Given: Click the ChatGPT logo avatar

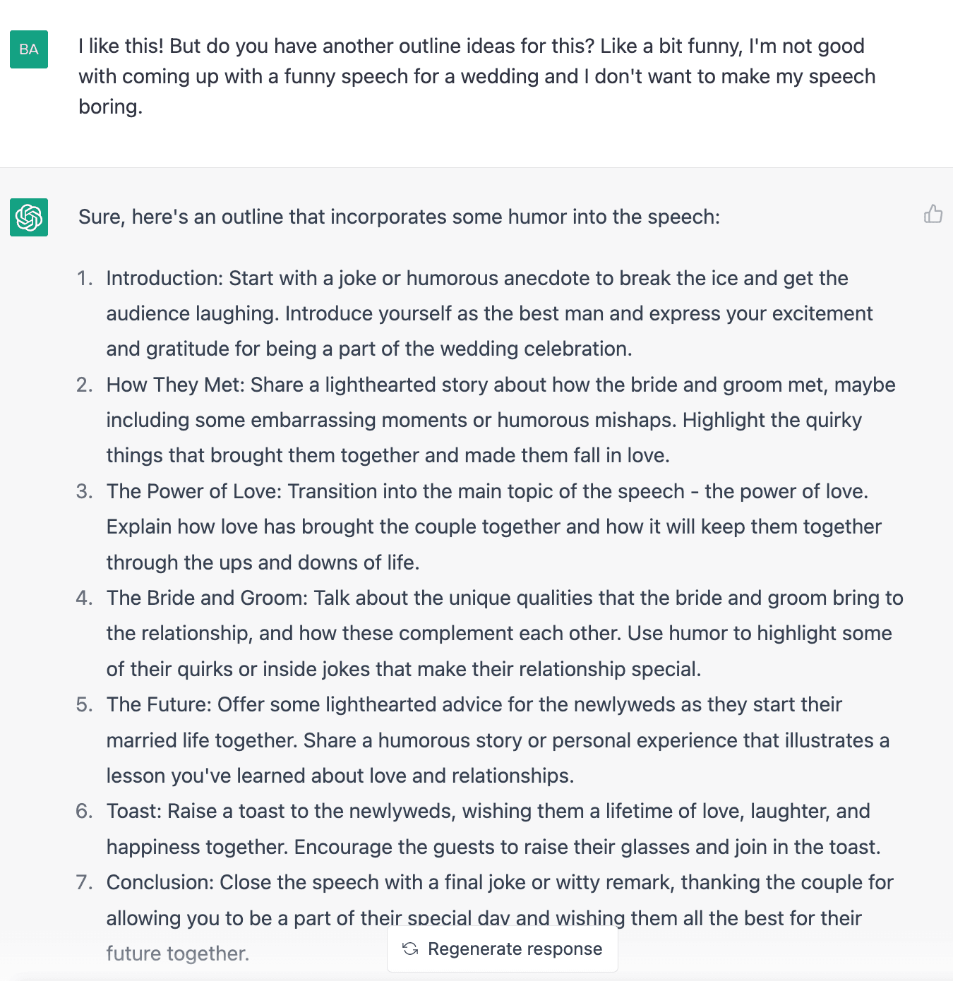Looking at the screenshot, I should [29, 217].
